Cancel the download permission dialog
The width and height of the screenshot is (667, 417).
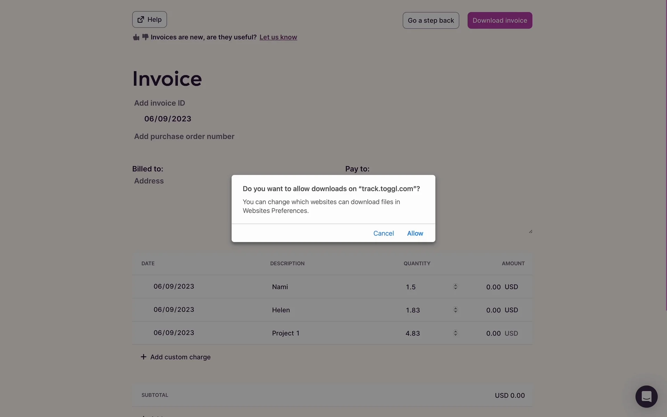(x=383, y=233)
